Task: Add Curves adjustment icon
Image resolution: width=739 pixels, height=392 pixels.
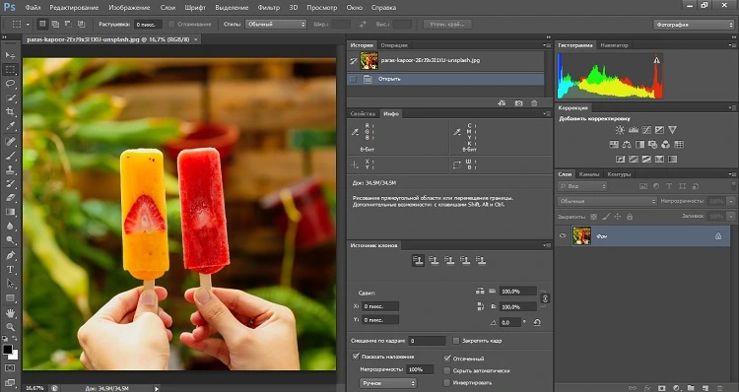Action: (646, 130)
